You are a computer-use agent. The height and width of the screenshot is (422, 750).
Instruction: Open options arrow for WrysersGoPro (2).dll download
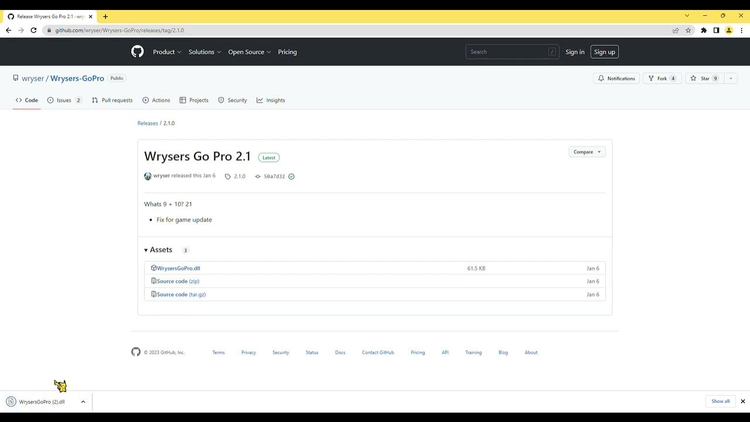click(x=83, y=401)
